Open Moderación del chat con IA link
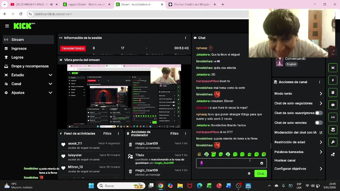This screenshot has width=340, height=191. [298, 132]
